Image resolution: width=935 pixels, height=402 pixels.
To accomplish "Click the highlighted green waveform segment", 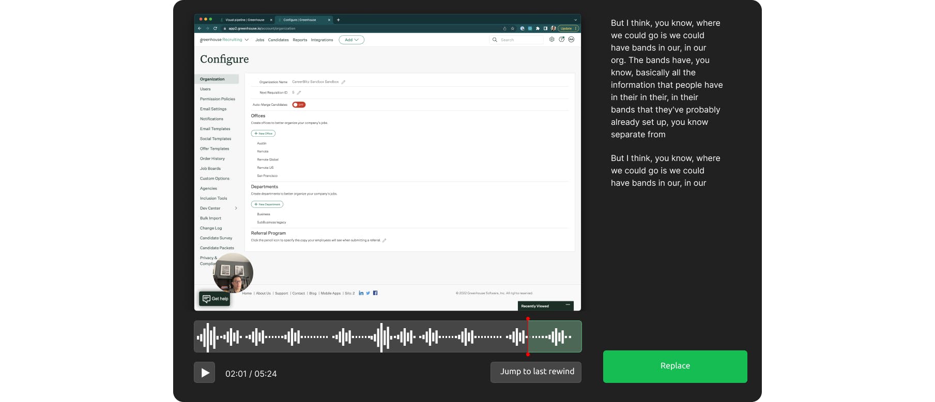I will pyautogui.click(x=555, y=337).
